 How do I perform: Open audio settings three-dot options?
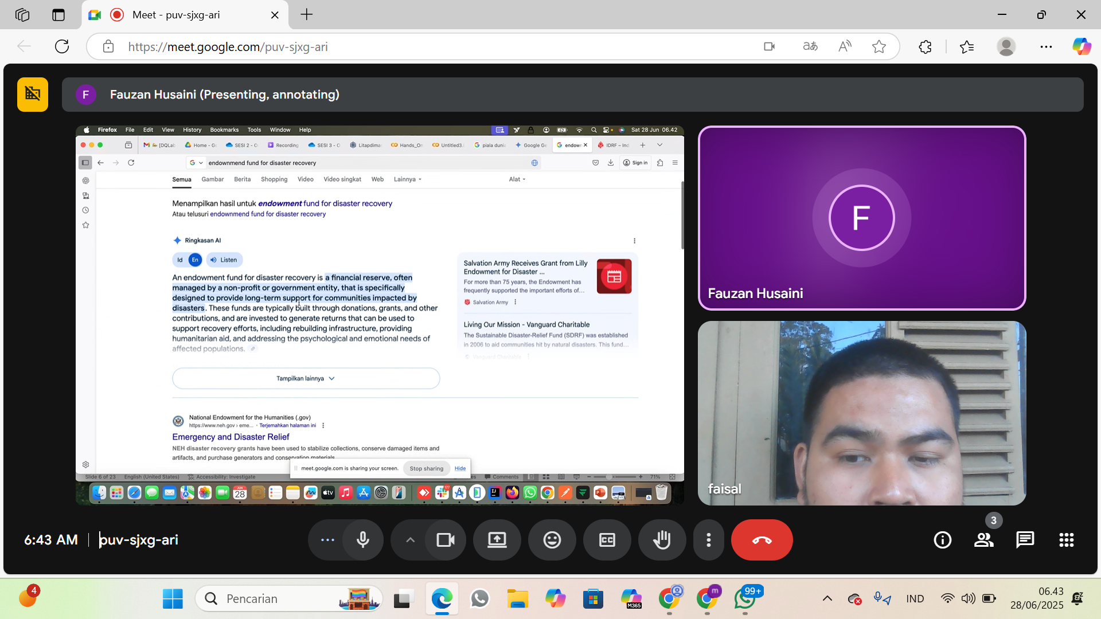click(x=327, y=540)
